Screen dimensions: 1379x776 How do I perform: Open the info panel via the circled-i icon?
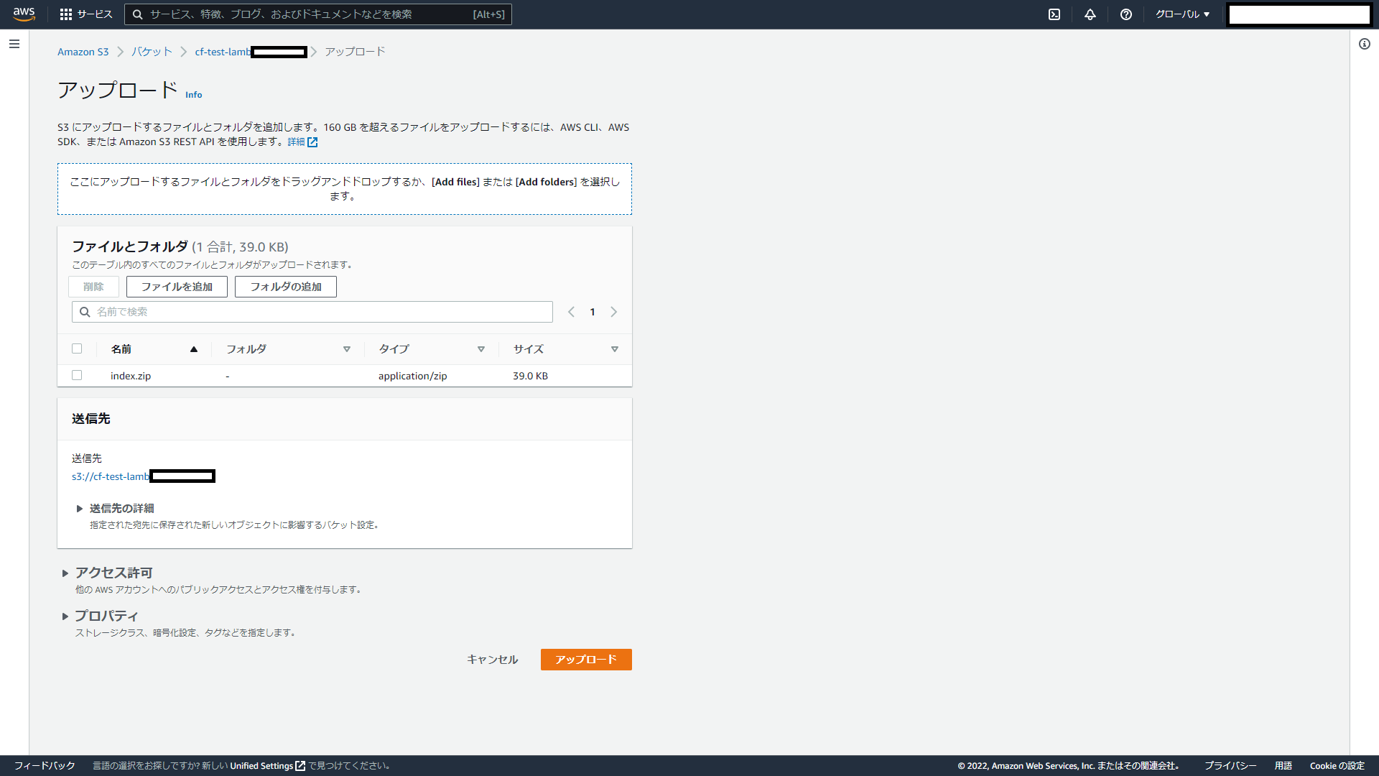[x=1364, y=44]
